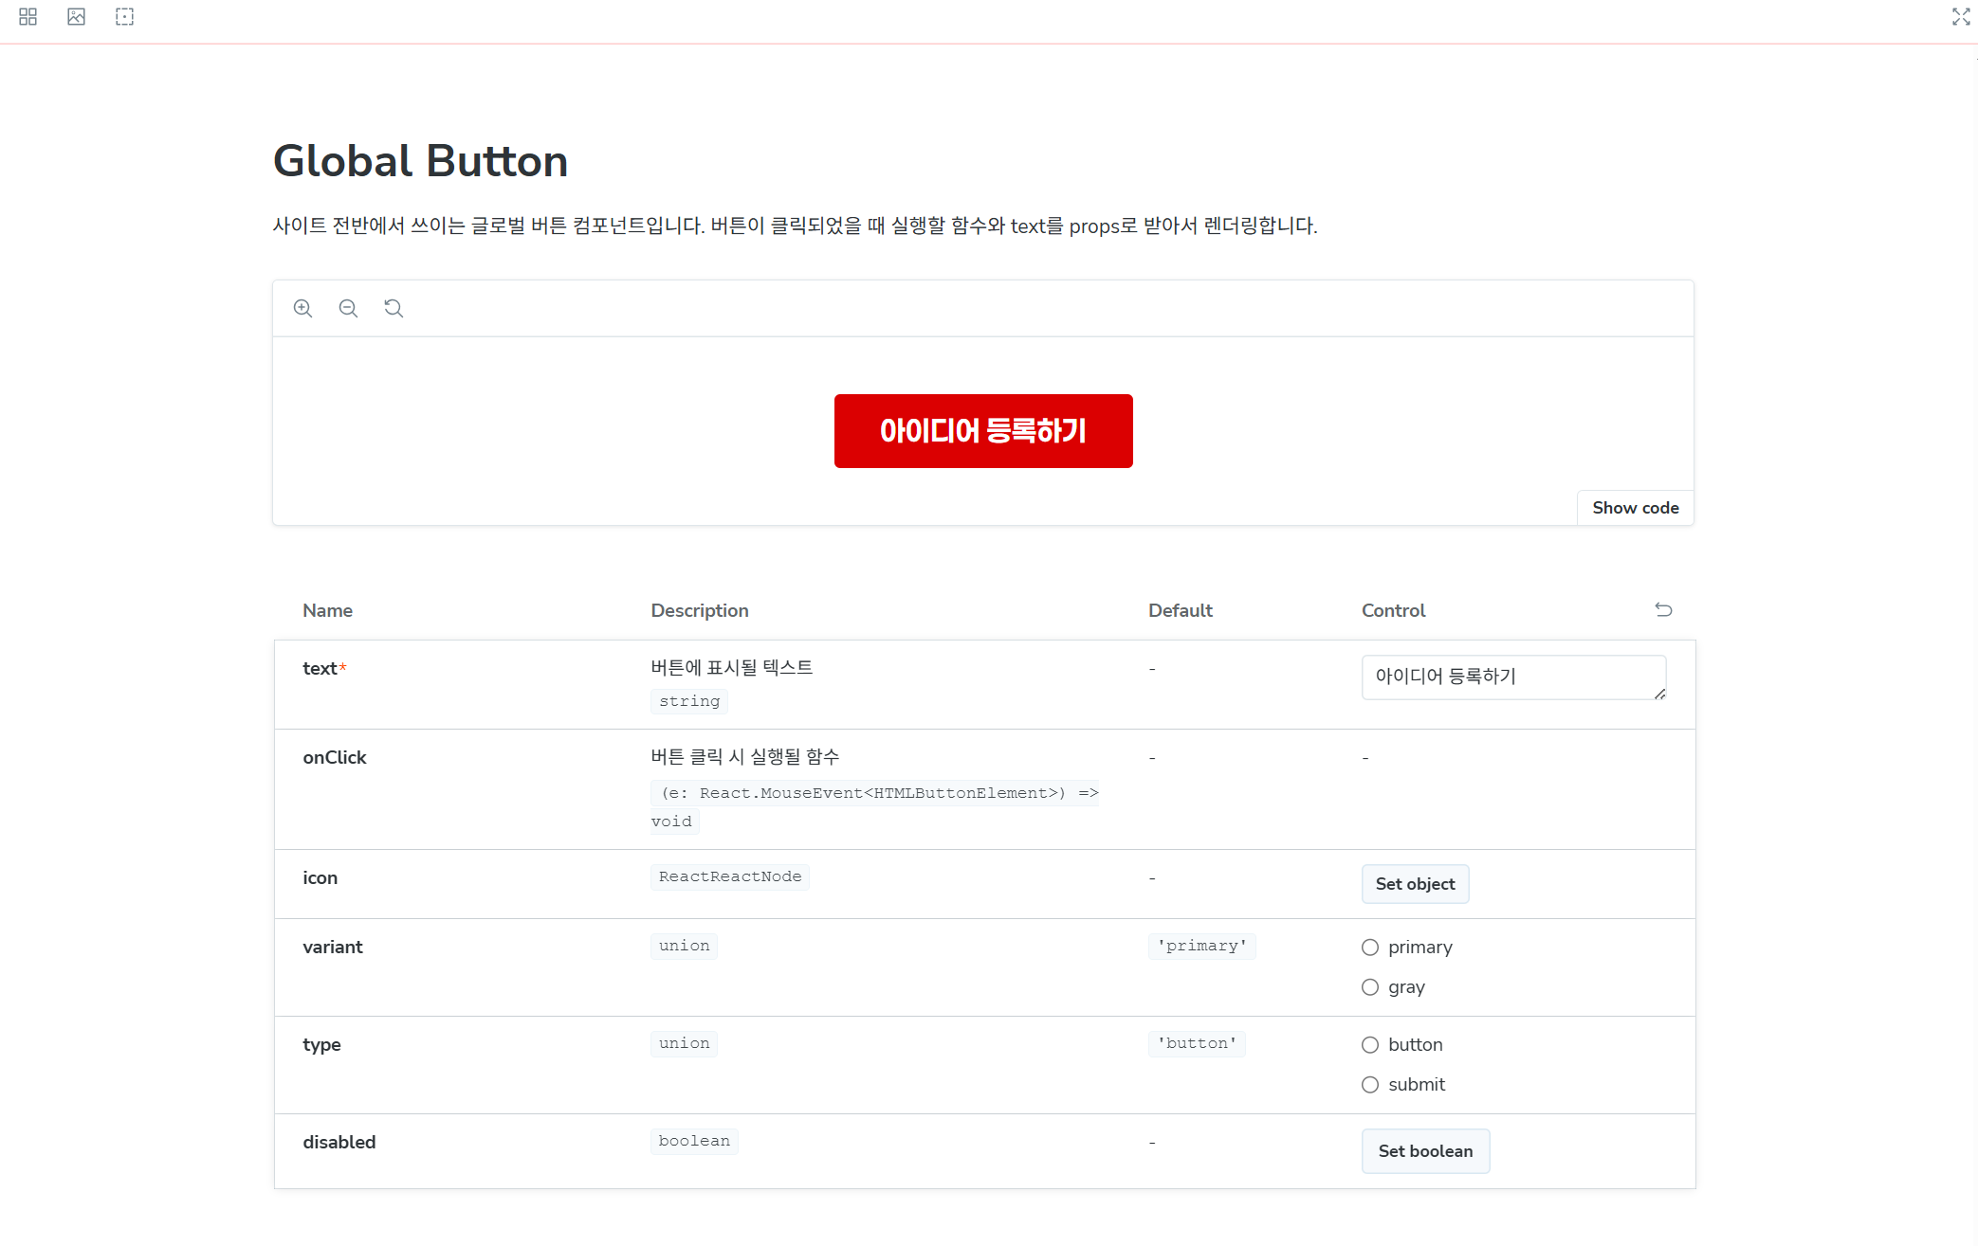Select the primary variant radio option

[x=1370, y=948]
